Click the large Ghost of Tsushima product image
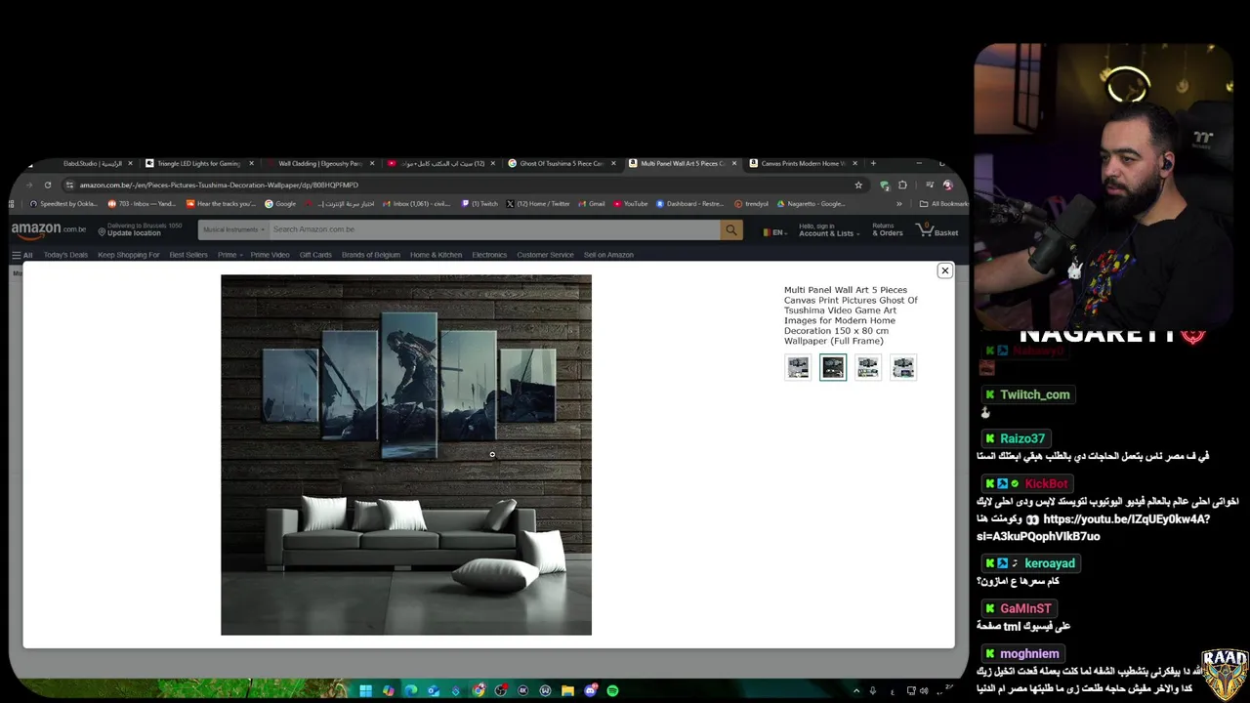The width and height of the screenshot is (1250, 703). tap(406, 455)
